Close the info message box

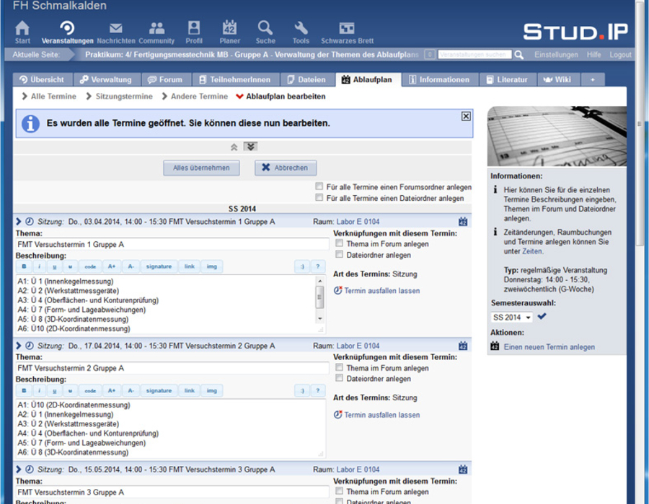click(466, 117)
